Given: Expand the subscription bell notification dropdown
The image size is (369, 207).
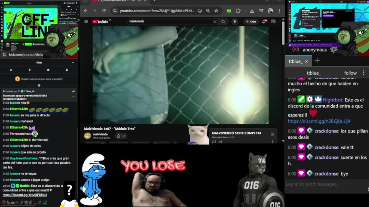Looking at the screenshot, I should pyautogui.click(x=121, y=136).
